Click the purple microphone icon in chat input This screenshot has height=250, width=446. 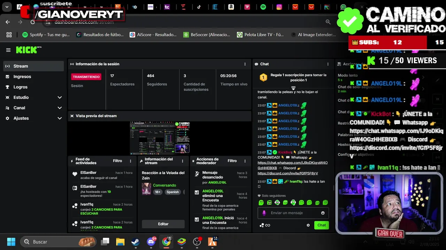coord(264,213)
